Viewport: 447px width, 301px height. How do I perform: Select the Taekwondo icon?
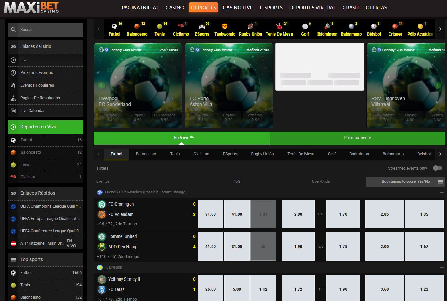pos(225,26)
